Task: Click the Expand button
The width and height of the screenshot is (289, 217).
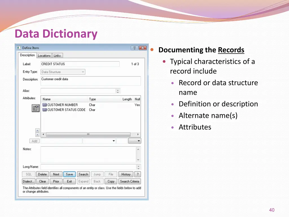Action: click(x=83, y=181)
